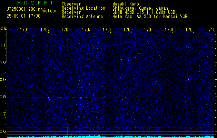Click the 1706 time axis label
Screen dimensions: 217x138
[x=128, y=30]
